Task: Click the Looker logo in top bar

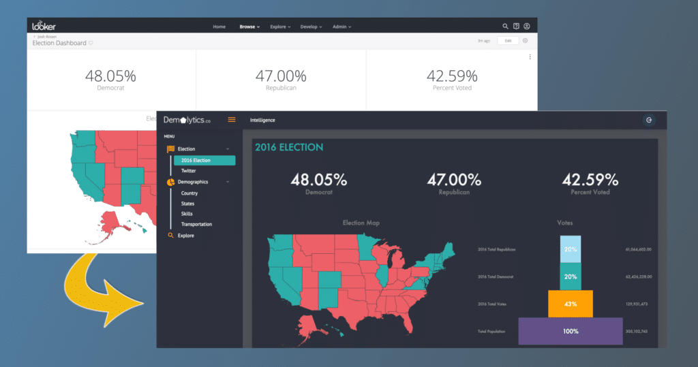Action: pos(44,26)
